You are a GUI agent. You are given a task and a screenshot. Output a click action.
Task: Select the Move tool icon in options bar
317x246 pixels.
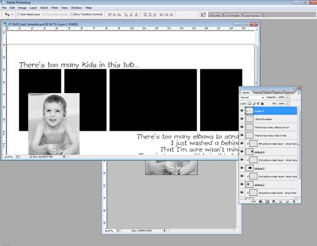(7, 14)
